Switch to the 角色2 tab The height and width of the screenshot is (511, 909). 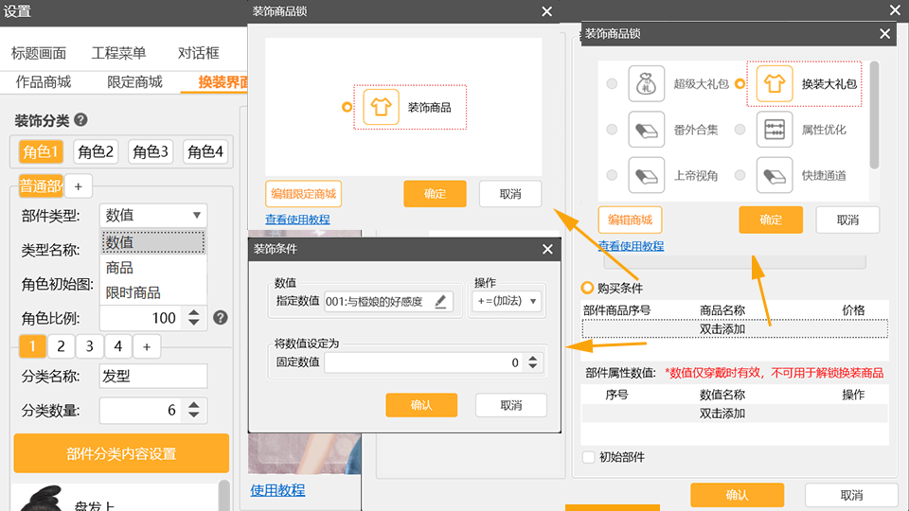[97, 151]
